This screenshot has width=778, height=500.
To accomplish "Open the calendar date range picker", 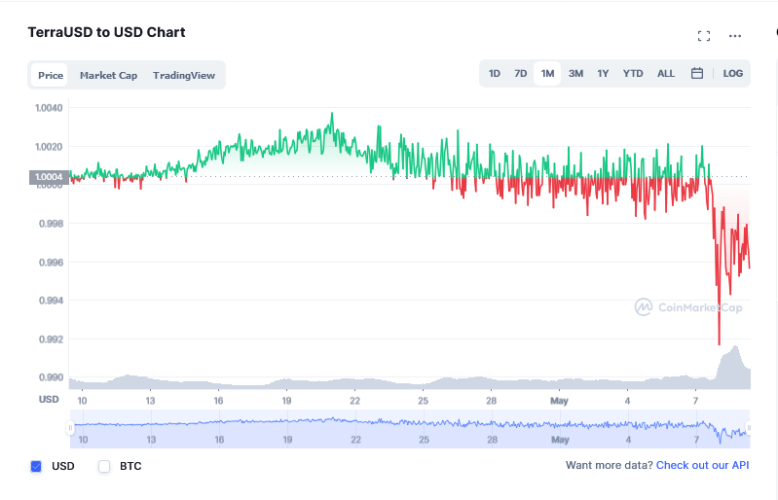I will coord(696,73).
